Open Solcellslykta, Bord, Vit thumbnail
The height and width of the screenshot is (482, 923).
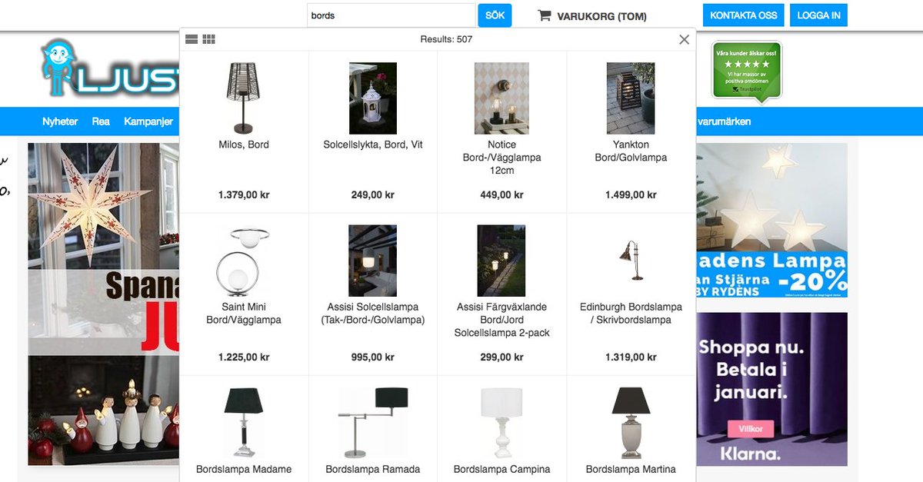click(x=373, y=98)
